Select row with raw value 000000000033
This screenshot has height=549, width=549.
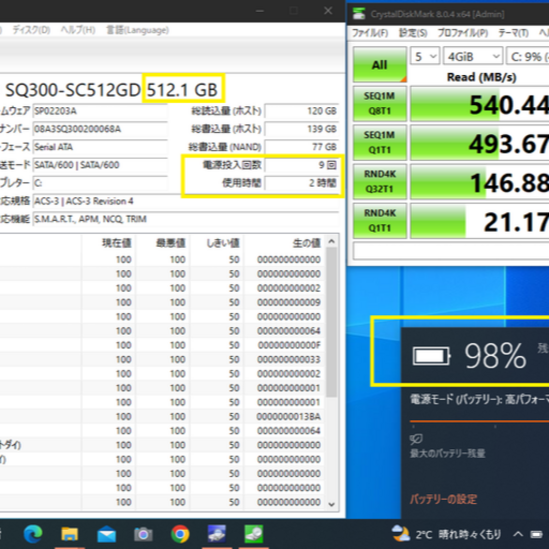[162, 359]
